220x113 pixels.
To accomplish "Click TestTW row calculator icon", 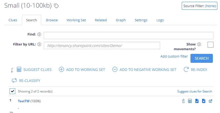I will click(x=190, y=101).
